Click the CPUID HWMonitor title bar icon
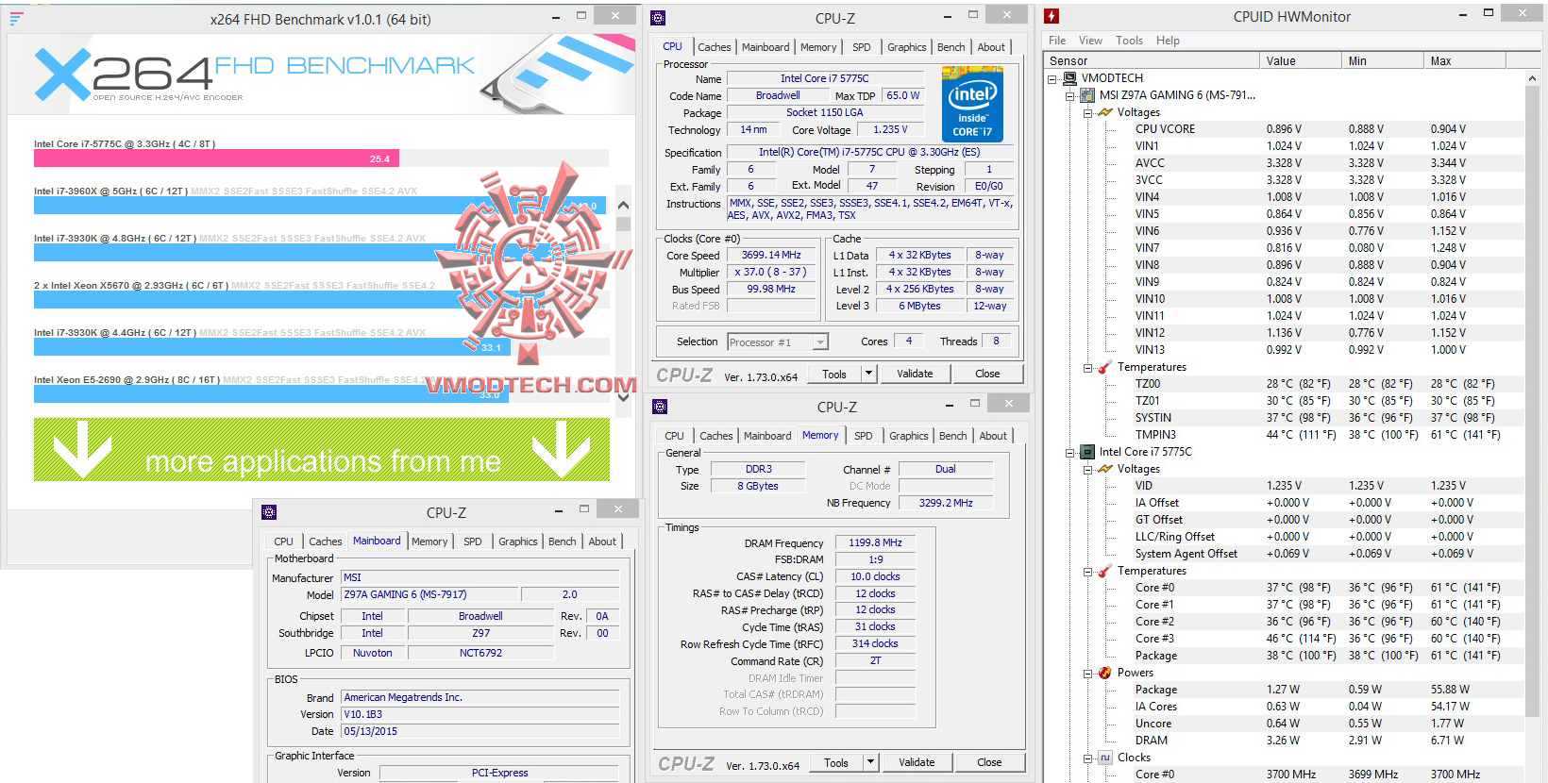The image size is (1548, 783). (x=1052, y=16)
